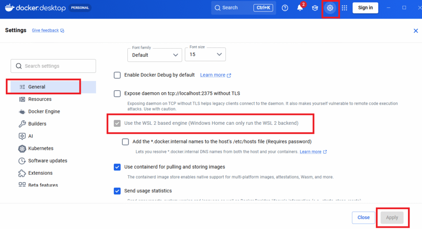Click external link icon after Docker Debug Learn more
The width and height of the screenshot is (422, 229).
click(x=229, y=75)
